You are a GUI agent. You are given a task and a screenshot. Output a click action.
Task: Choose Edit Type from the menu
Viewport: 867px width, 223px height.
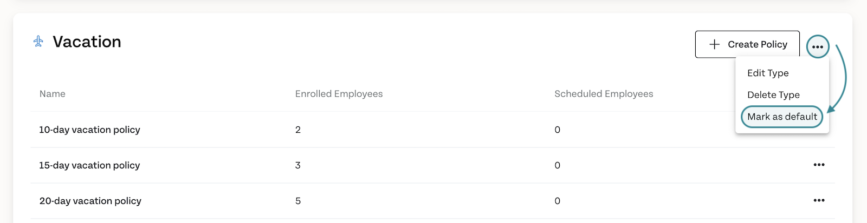point(768,73)
